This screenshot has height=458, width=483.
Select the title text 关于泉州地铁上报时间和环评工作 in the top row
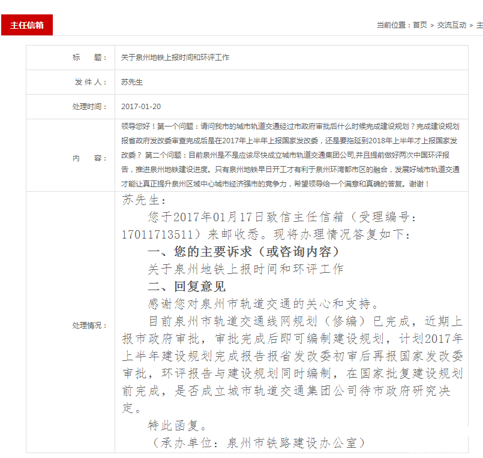click(175, 58)
